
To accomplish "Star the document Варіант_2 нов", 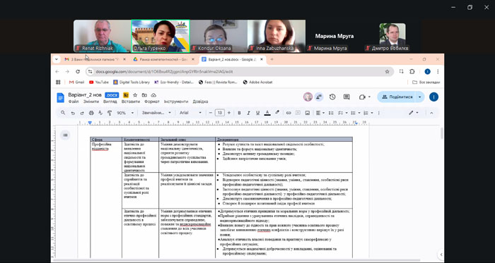I will tap(135, 95).
